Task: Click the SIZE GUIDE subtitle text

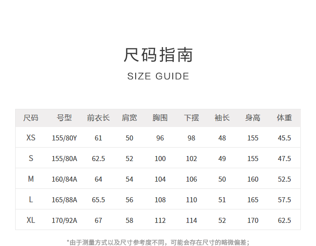Action: pyautogui.click(x=158, y=76)
